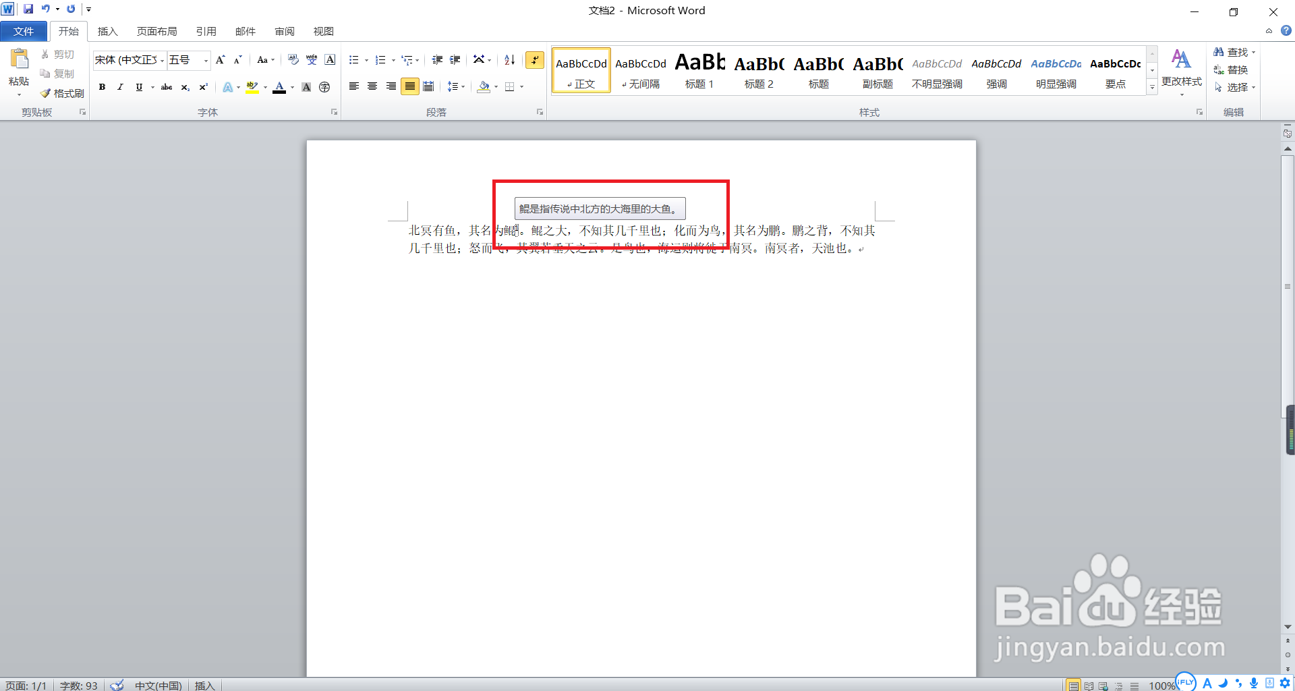This screenshot has width=1295, height=691.
Task: Click Decrease Indent icon
Action: tap(437, 60)
